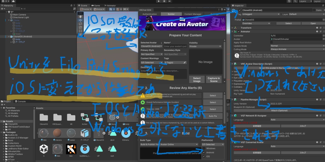Toggle the Static checkbox in Inspector
Screen dimensions: 325x162
[314, 10]
